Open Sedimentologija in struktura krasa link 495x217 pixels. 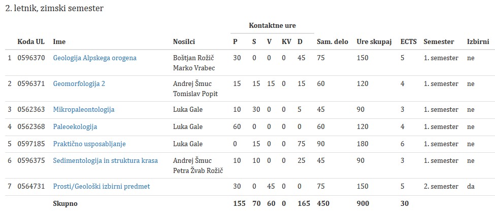(105, 160)
